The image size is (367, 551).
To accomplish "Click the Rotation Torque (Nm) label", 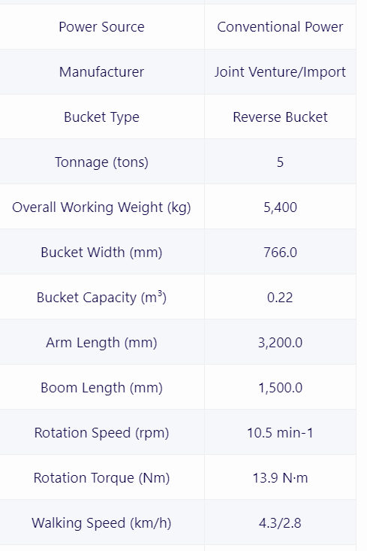I will (101, 477).
